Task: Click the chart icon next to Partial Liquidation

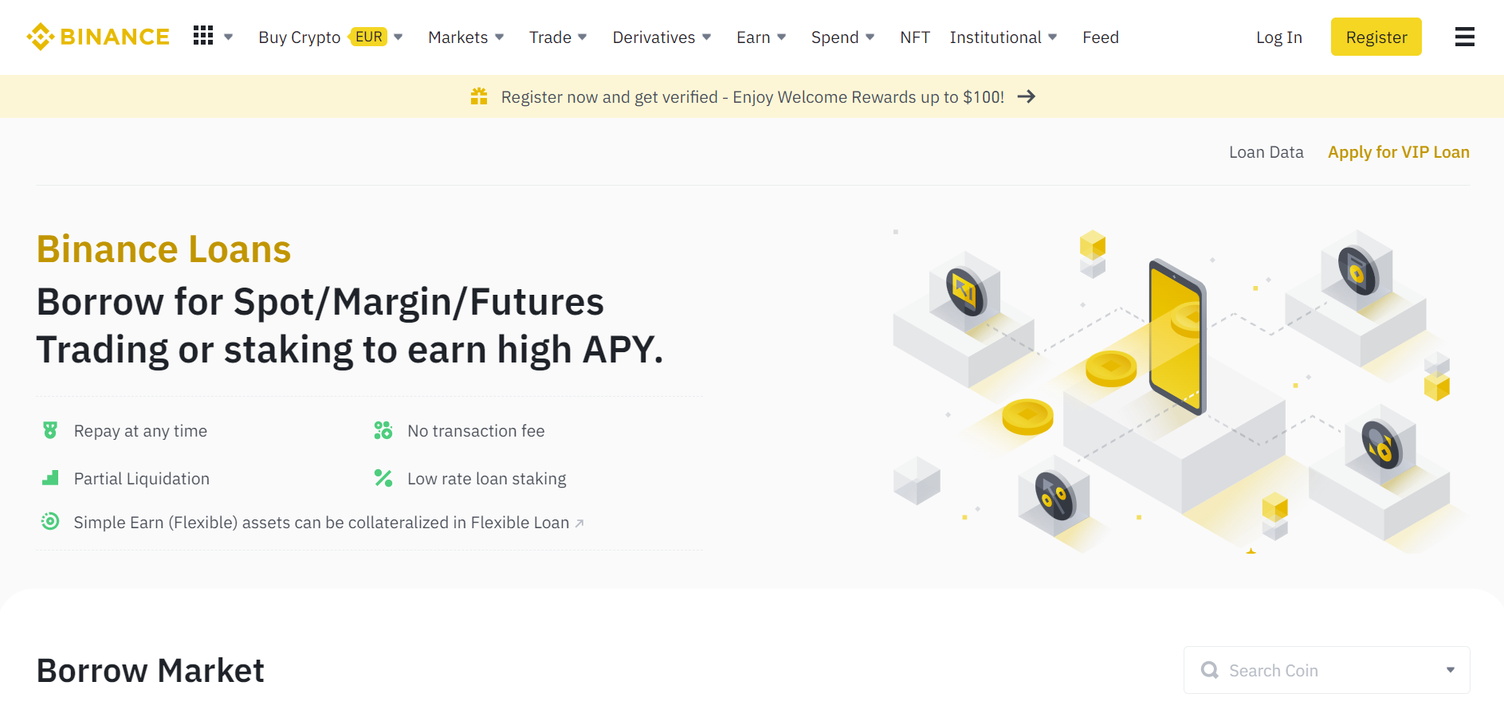Action: point(49,478)
